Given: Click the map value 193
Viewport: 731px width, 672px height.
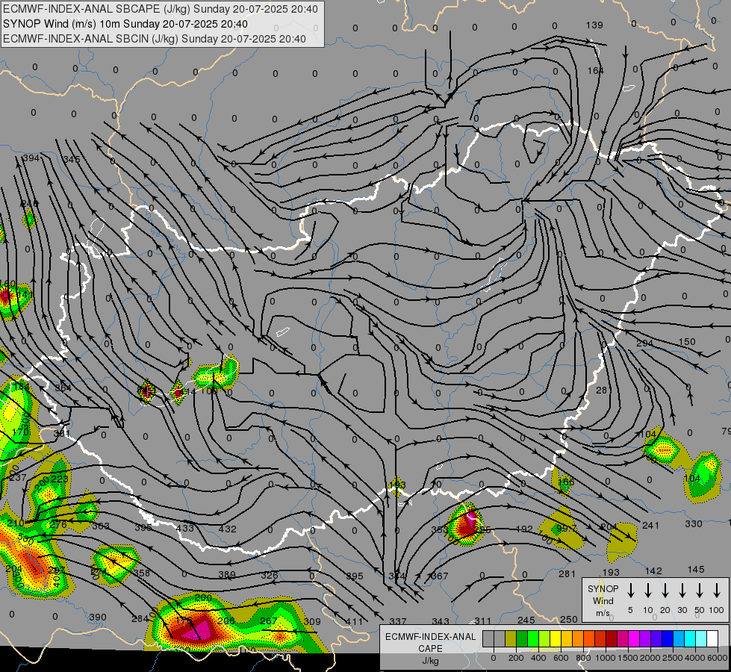Looking at the screenshot, I should 611,572.
